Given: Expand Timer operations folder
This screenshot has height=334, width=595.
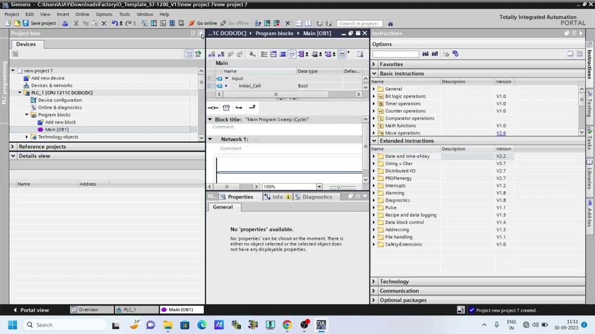Looking at the screenshot, I should (374, 104).
